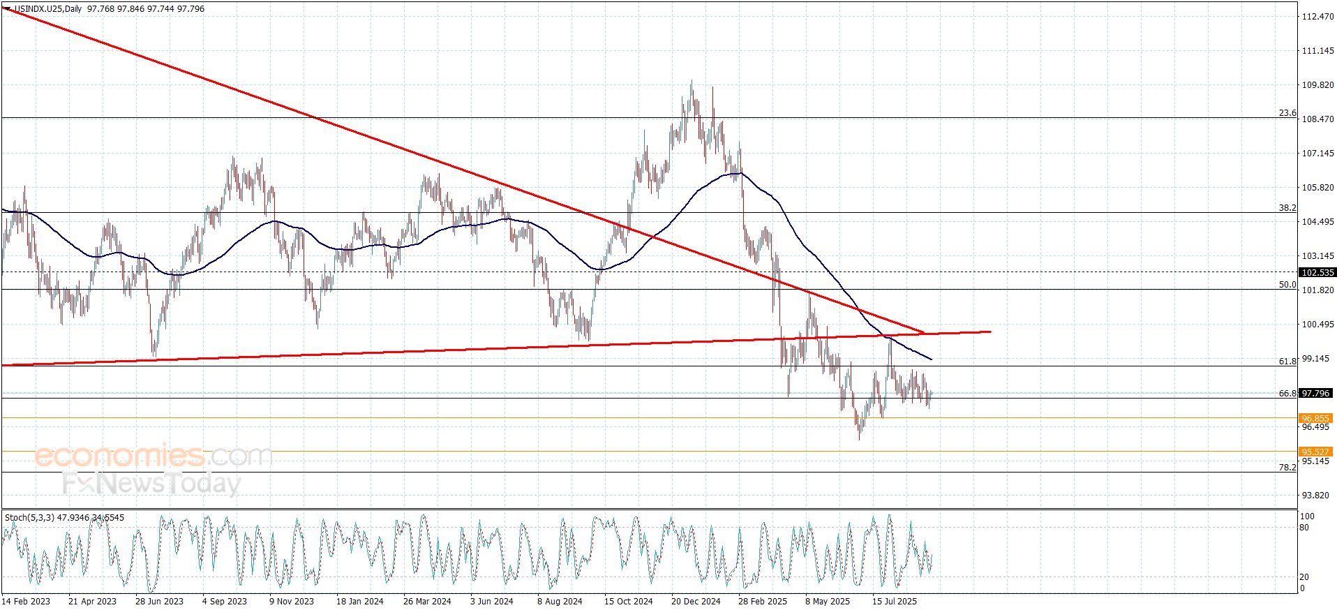Click the 15 Jul 2025 date label
Image resolution: width=1337 pixels, height=610 pixels.
(x=895, y=602)
